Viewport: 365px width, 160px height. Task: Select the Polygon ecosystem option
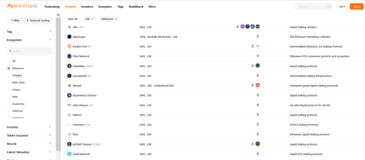pyautogui.click(x=9, y=75)
